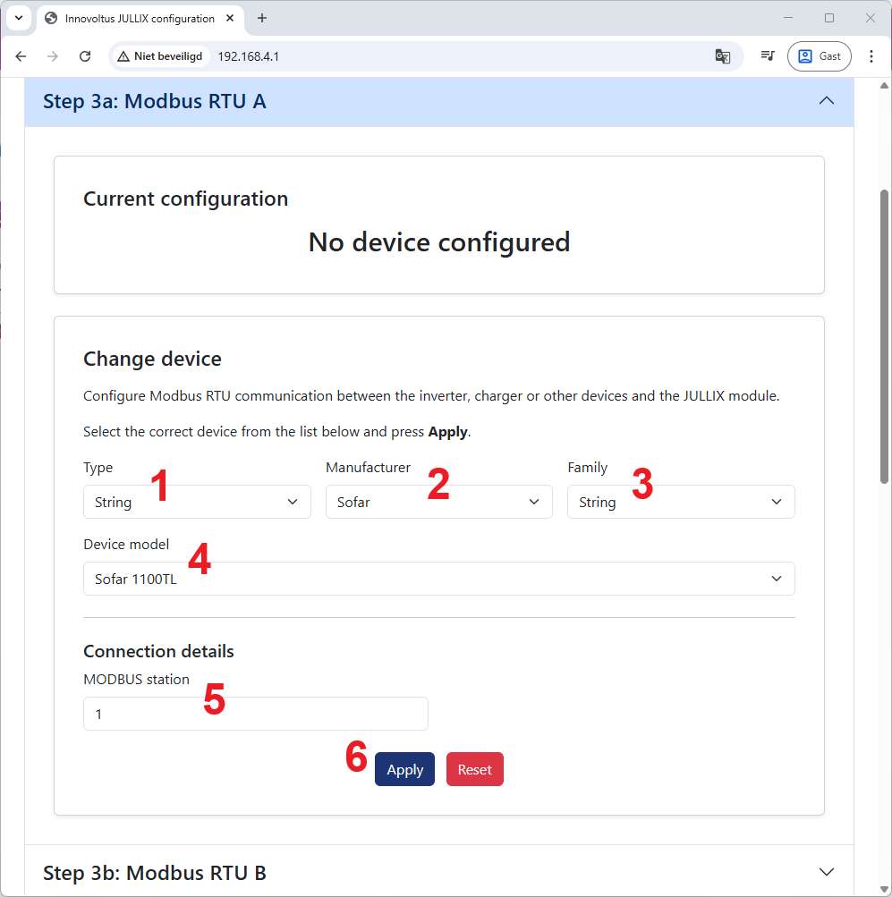
Task: Click the browser forward arrow
Action: tap(53, 56)
